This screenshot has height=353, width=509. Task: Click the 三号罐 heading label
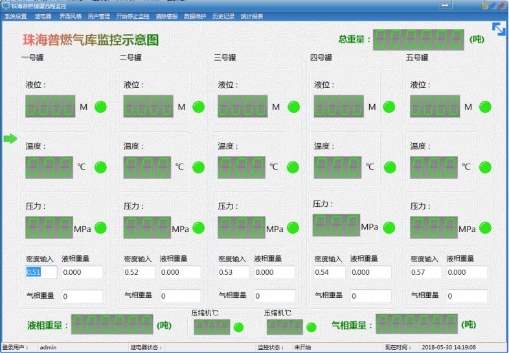225,58
